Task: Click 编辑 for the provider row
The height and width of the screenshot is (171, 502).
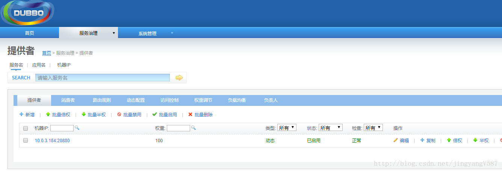Action: point(404,141)
